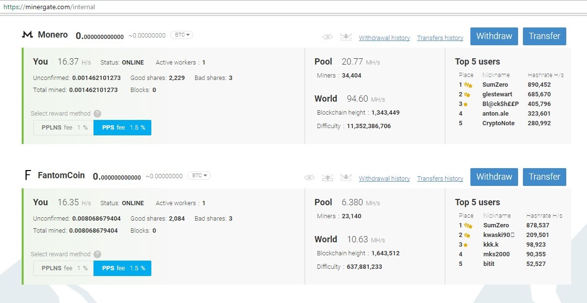Click Monero top user glestewart nickname

497,94
